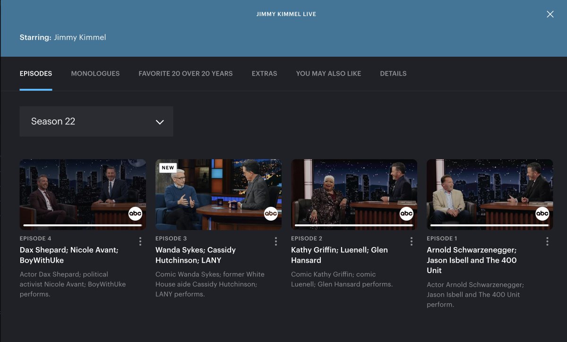Click the ABC logo on Dax Shepard thumbnail
This screenshot has width=567, height=342.
(x=136, y=214)
